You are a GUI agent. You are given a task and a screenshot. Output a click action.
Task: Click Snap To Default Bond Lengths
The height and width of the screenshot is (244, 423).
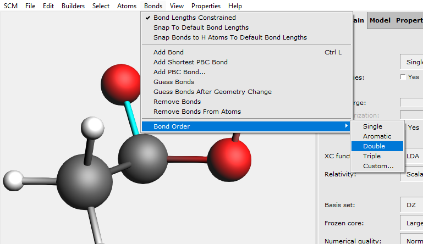click(x=201, y=27)
